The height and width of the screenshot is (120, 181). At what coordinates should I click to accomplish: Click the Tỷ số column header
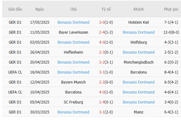pos(106,9)
